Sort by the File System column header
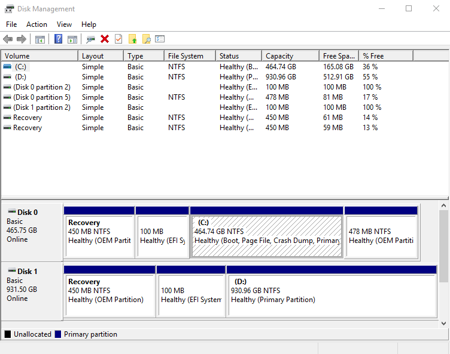Screen dimensions: 450x354 [x=190, y=56]
